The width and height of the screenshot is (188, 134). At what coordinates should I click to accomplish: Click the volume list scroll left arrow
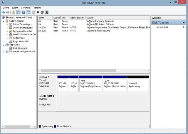pyautogui.click(x=39, y=71)
